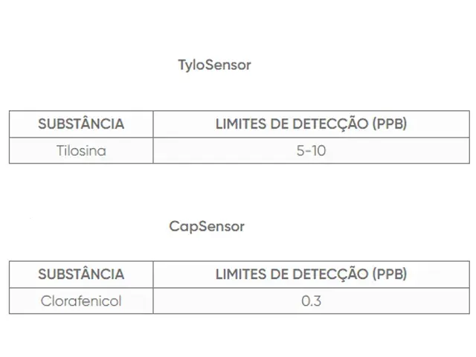The image size is (476, 357).
Task: Click the number 10 in the Tilosina row
Action: (x=318, y=150)
